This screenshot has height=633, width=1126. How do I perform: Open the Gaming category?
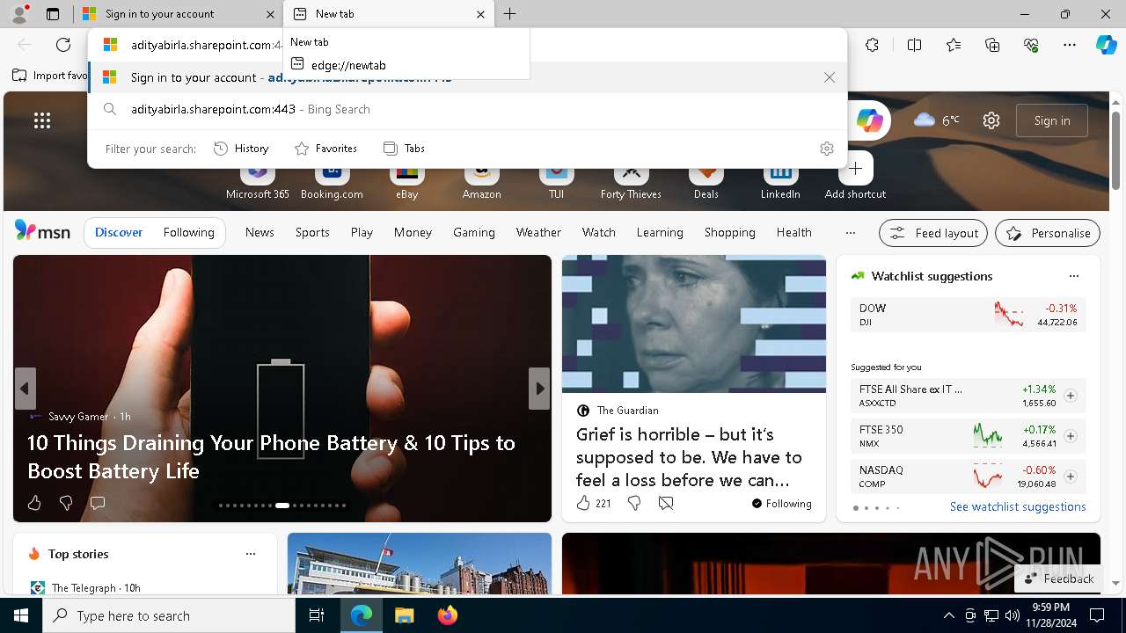(x=474, y=233)
